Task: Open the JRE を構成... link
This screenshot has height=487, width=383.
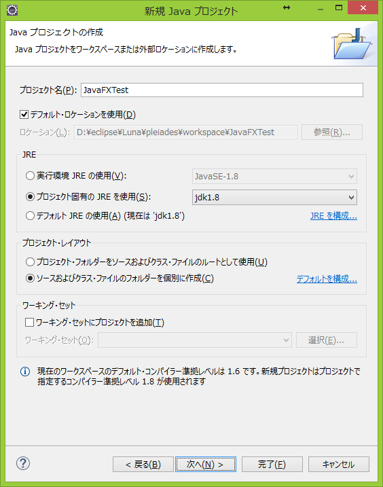Action: click(333, 216)
